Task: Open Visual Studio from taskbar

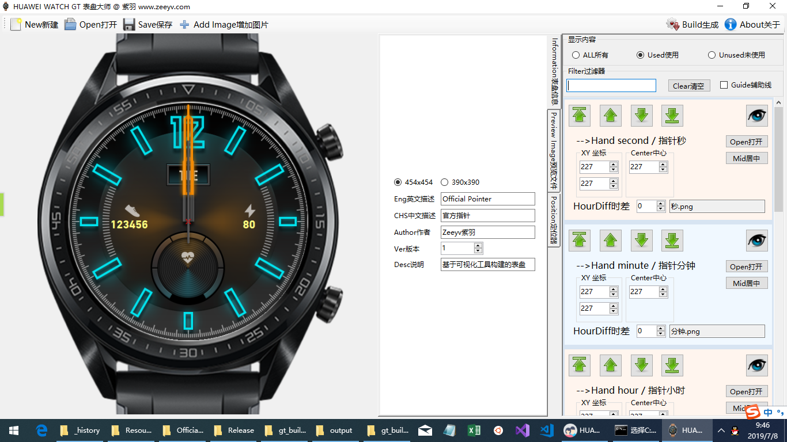Action: tap(523, 430)
